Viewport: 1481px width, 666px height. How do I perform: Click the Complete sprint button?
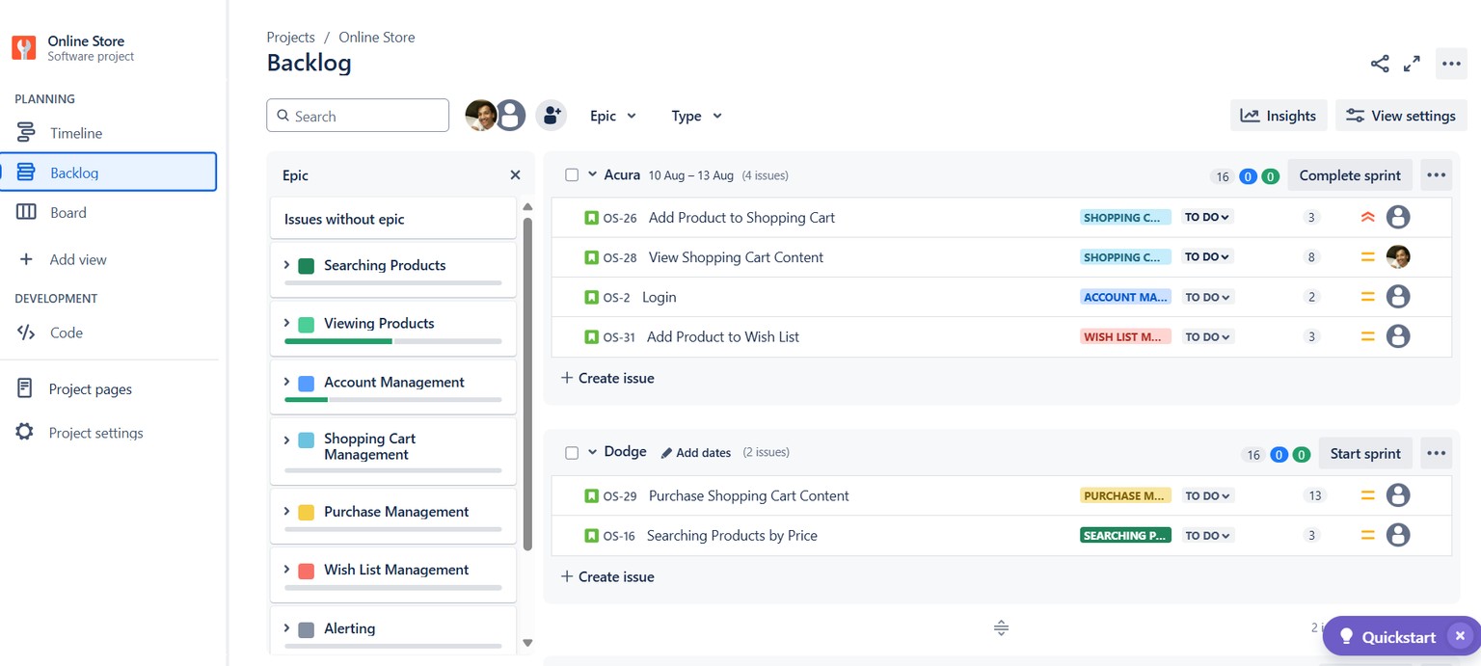(1350, 175)
